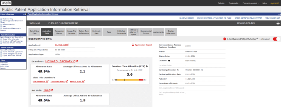The height and width of the screenshot is (108, 281).
Task: Open external link icon next to HOWARD, ZACHARY C
Action: pos(77,61)
